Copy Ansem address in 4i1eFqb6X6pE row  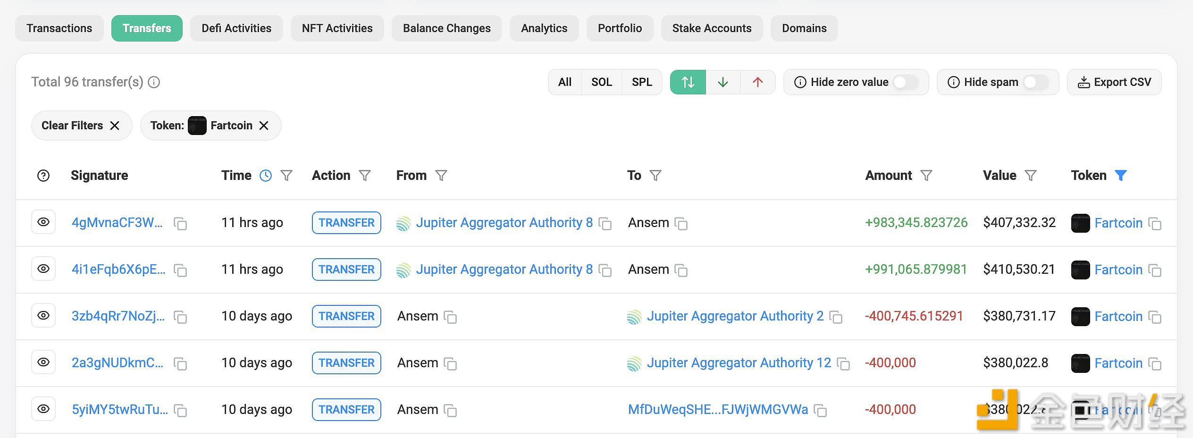coord(681,270)
